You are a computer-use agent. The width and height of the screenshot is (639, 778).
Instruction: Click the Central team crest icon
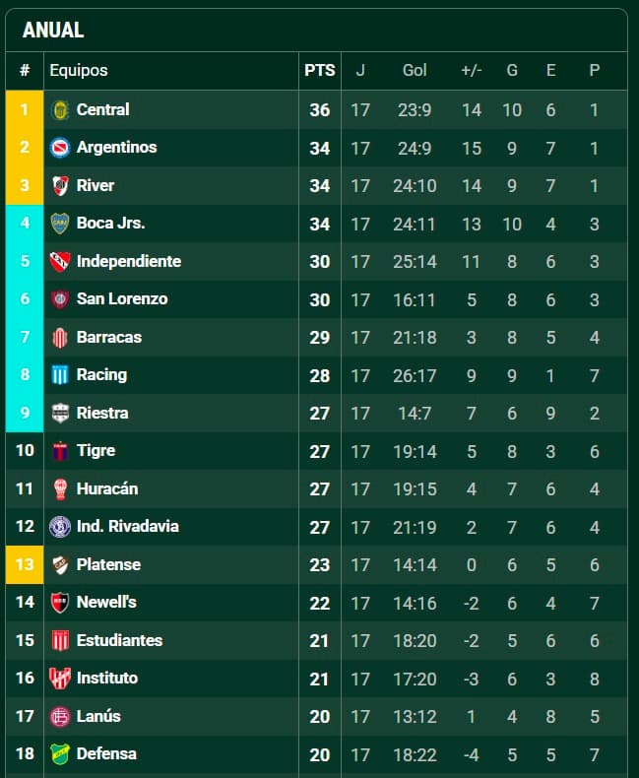point(60,109)
